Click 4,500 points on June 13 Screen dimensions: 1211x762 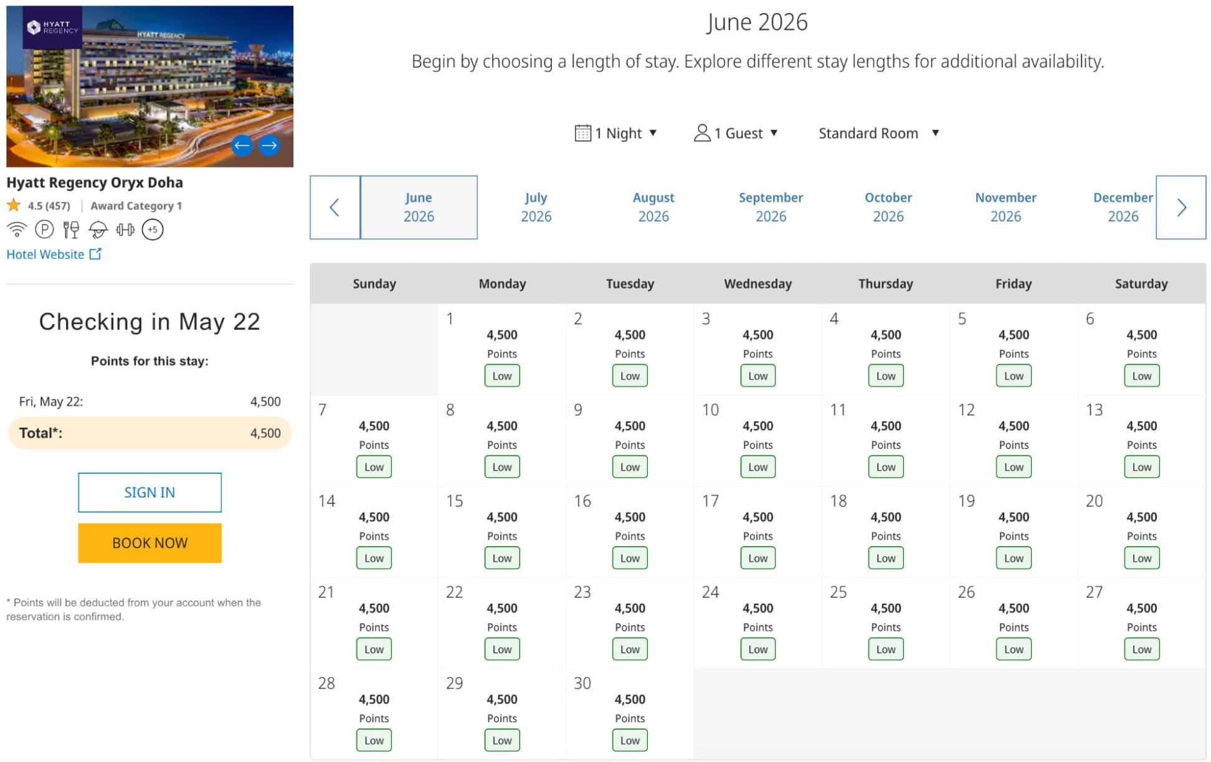1142,426
